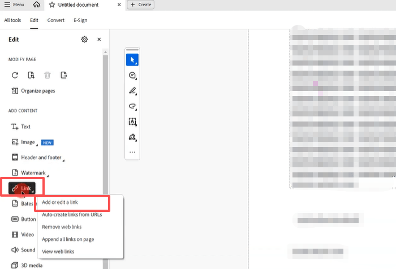Viewport: 396px width, 269px height.
Task: Star the Untitled document tab
Action: point(52,5)
